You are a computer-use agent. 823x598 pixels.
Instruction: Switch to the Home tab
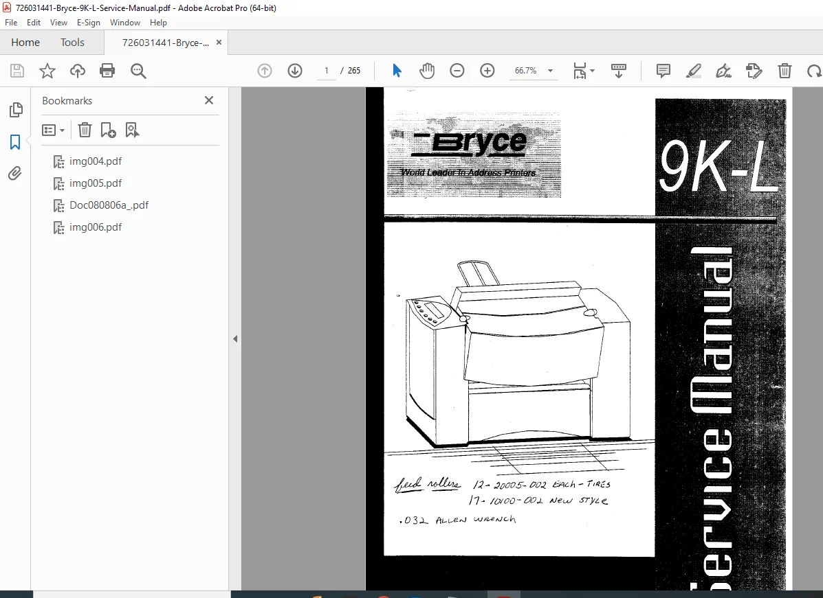(25, 43)
